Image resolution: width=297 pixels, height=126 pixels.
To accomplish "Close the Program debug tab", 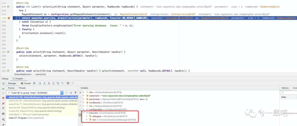I will [x=25, y=79].
